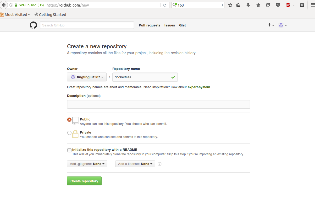This screenshot has height=199, width=315.
Task: Click the private repository lock icon
Action: click(75, 134)
